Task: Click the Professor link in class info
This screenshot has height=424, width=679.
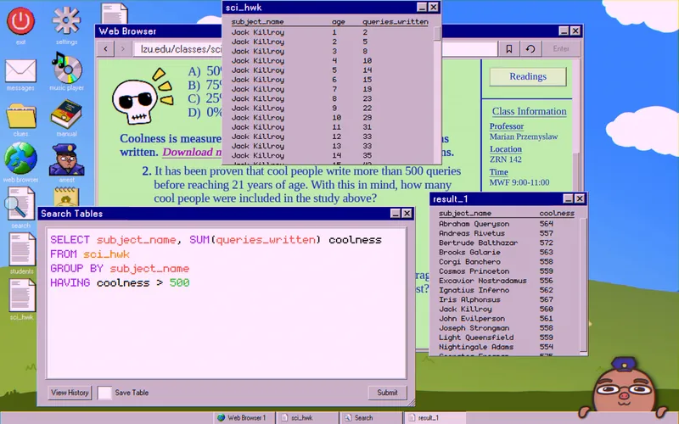Action: [x=506, y=126]
